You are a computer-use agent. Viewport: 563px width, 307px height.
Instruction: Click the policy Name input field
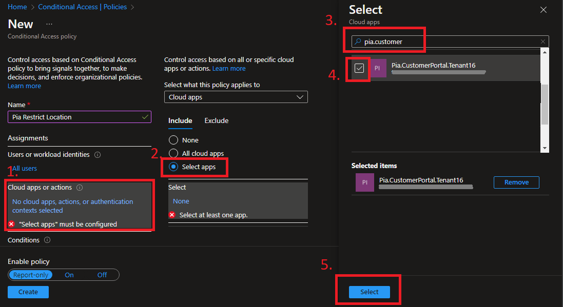click(x=80, y=117)
